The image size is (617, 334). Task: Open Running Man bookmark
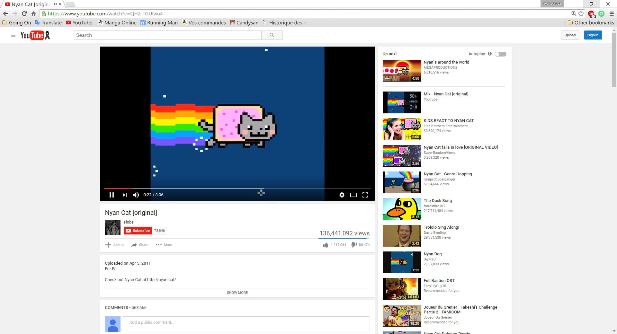159,22
